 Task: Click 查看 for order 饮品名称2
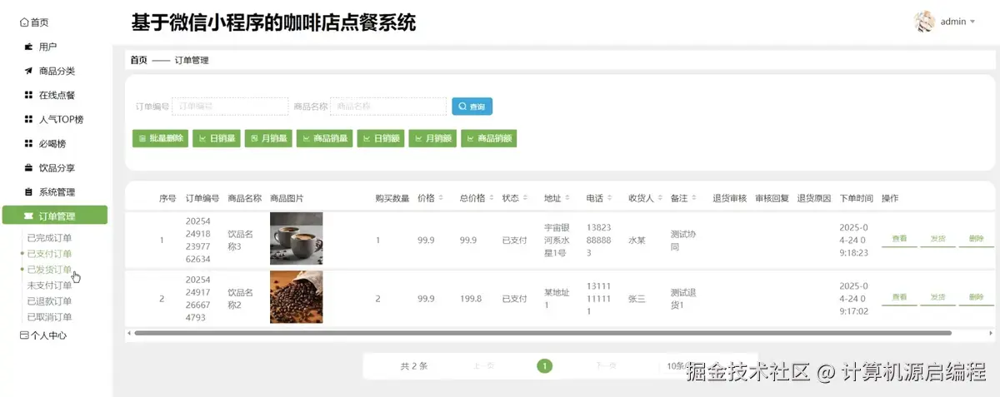click(x=899, y=298)
